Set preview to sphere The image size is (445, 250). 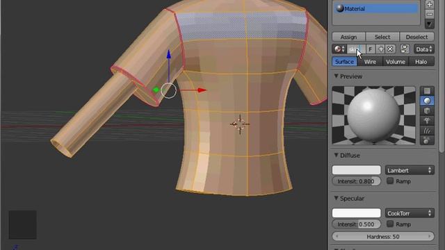click(x=427, y=101)
